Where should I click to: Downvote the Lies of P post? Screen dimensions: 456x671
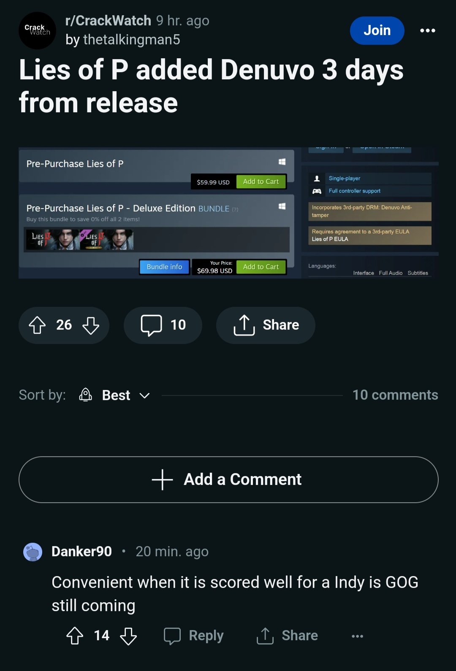[91, 325]
